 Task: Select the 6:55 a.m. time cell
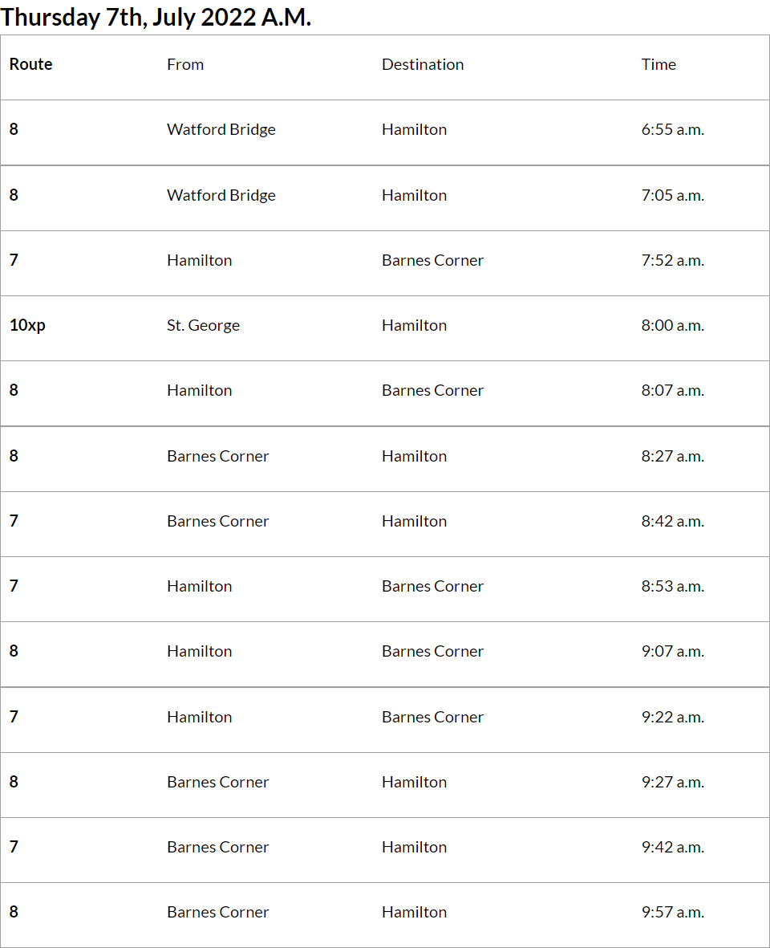click(672, 130)
